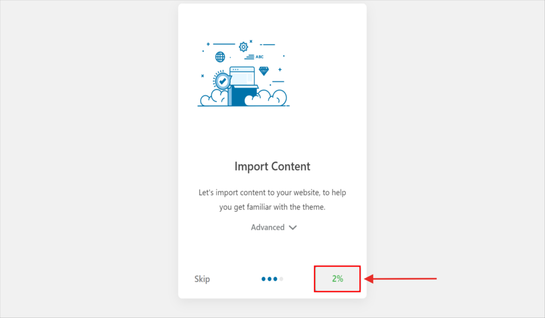Image resolution: width=545 pixels, height=318 pixels.
Task: Expand the Advanced options chevron
Action: [x=293, y=228]
